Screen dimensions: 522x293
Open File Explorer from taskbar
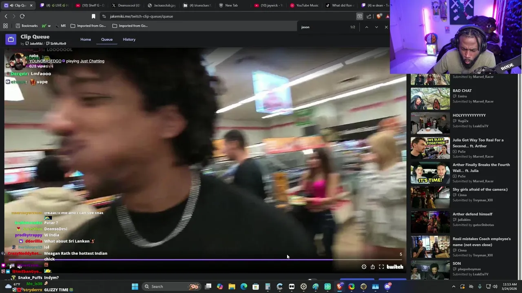[232, 286]
